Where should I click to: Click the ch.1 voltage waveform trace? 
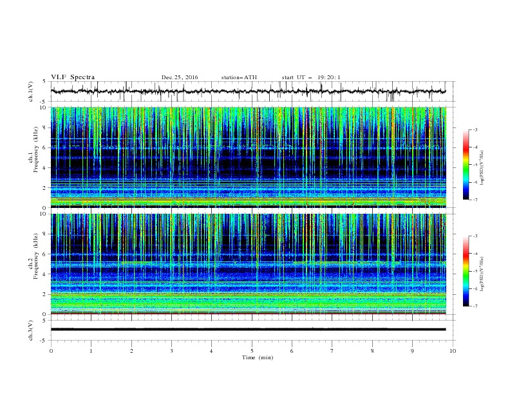click(248, 91)
